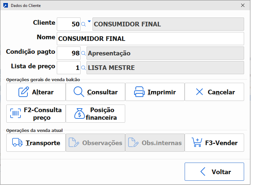Click the money bag icon on Posição financeira

80,113
